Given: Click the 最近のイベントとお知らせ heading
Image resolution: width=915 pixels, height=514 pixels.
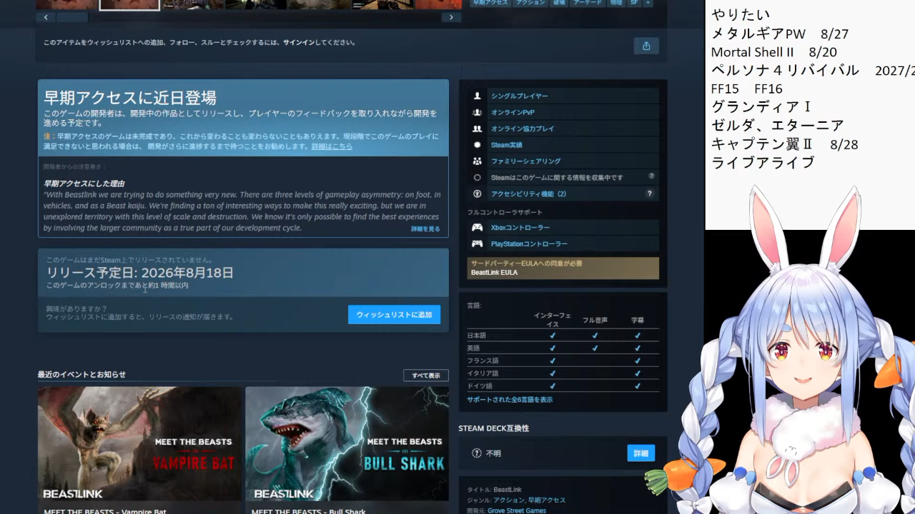Looking at the screenshot, I should point(81,375).
